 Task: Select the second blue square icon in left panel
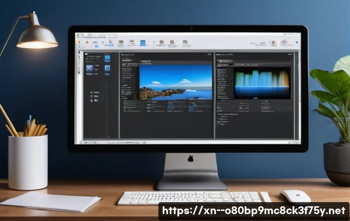[107, 68]
